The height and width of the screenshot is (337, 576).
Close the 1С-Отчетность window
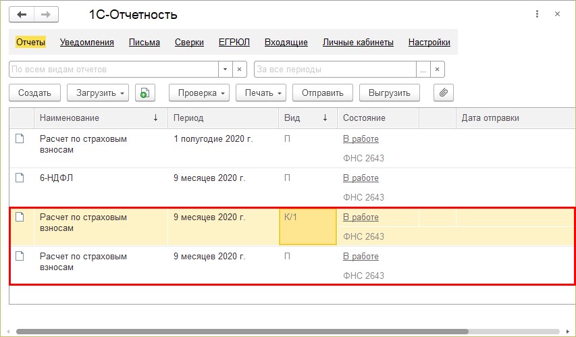(x=557, y=14)
